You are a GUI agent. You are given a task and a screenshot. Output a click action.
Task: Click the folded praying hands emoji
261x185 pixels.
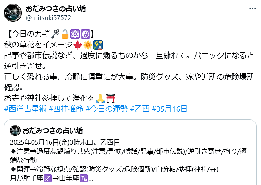coord(100,98)
